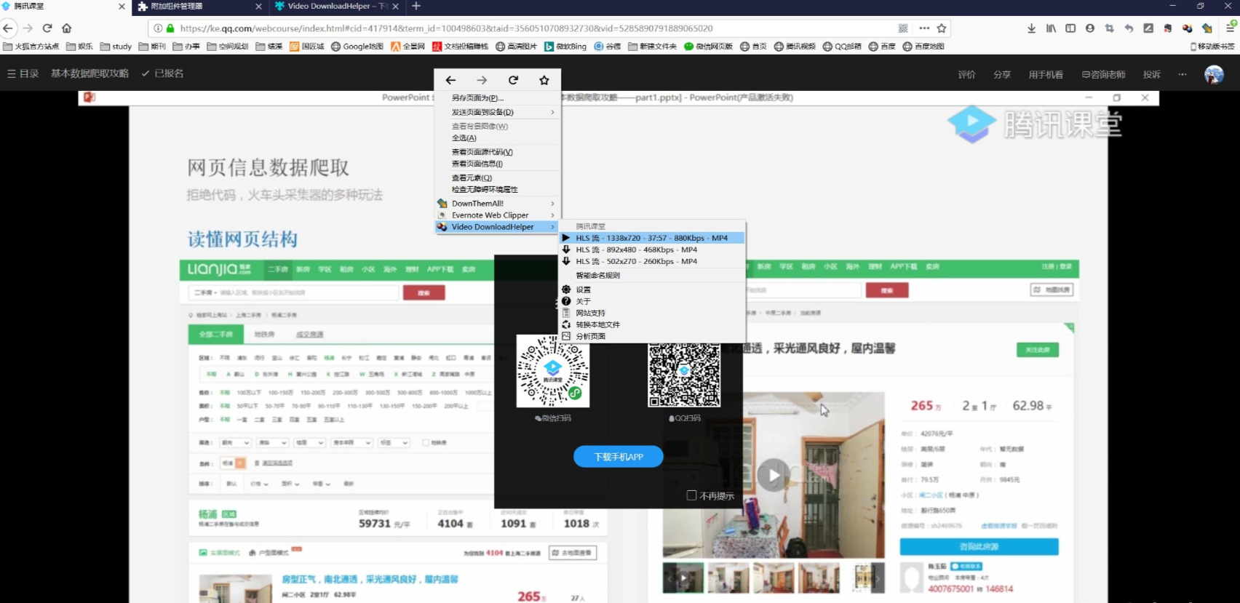Open 设置 in DownloadHelper submenu
The width and height of the screenshot is (1240, 603).
click(x=652, y=289)
